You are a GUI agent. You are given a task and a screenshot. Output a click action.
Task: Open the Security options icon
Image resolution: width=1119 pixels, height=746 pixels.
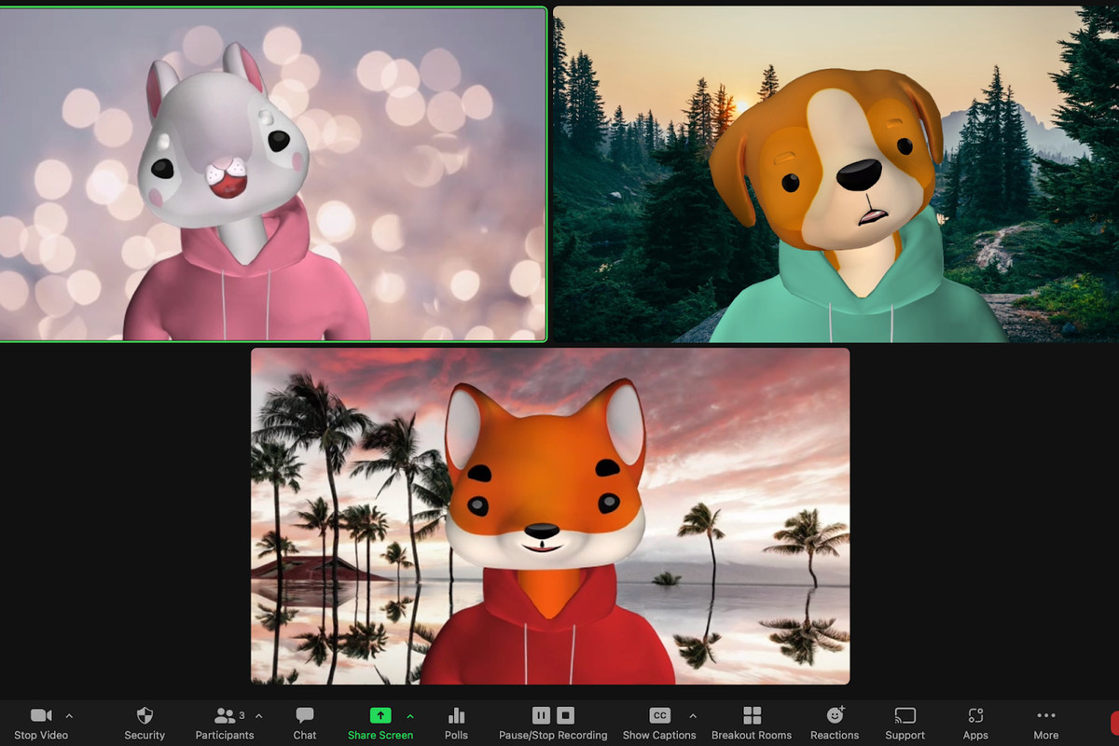(144, 714)
